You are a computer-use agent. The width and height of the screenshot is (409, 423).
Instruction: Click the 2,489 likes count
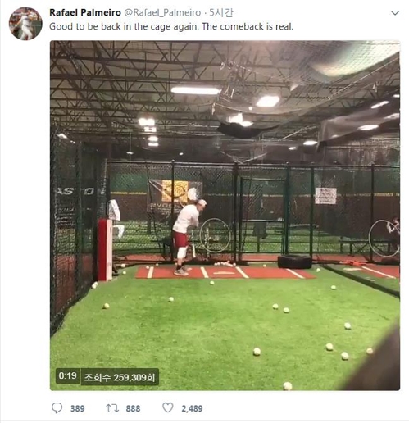(192, 408)
